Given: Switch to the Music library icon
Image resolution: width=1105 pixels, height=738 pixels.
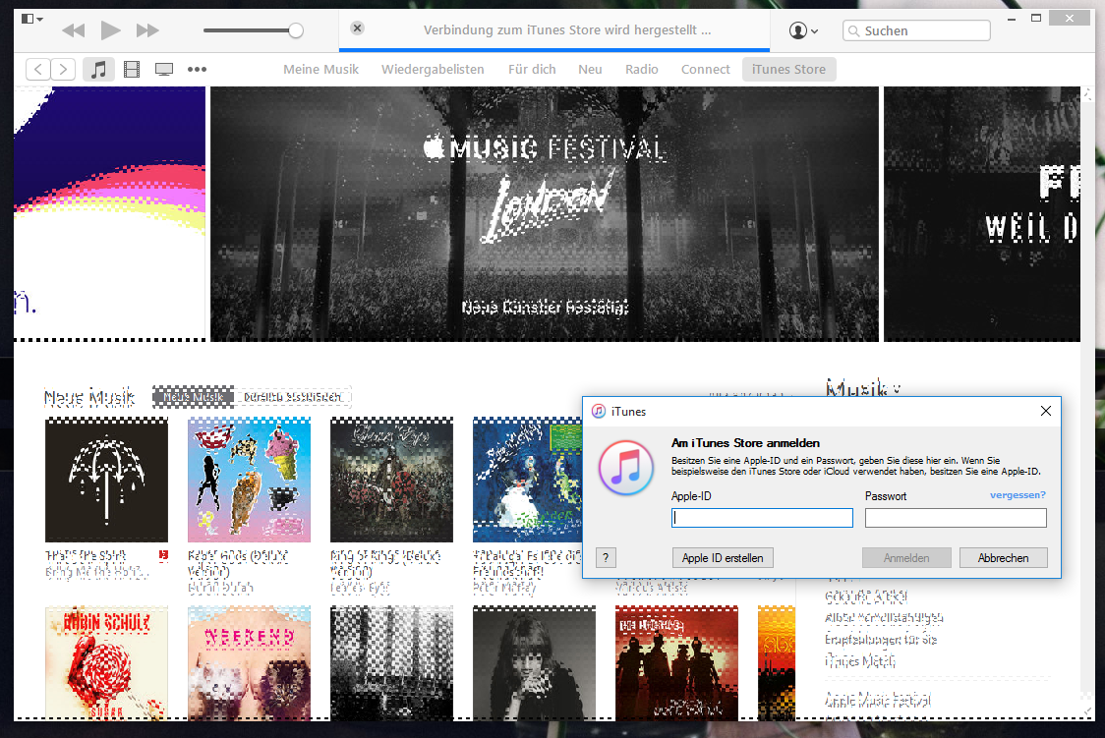Looking at the screenshot, I should click(x=98, y=69).
